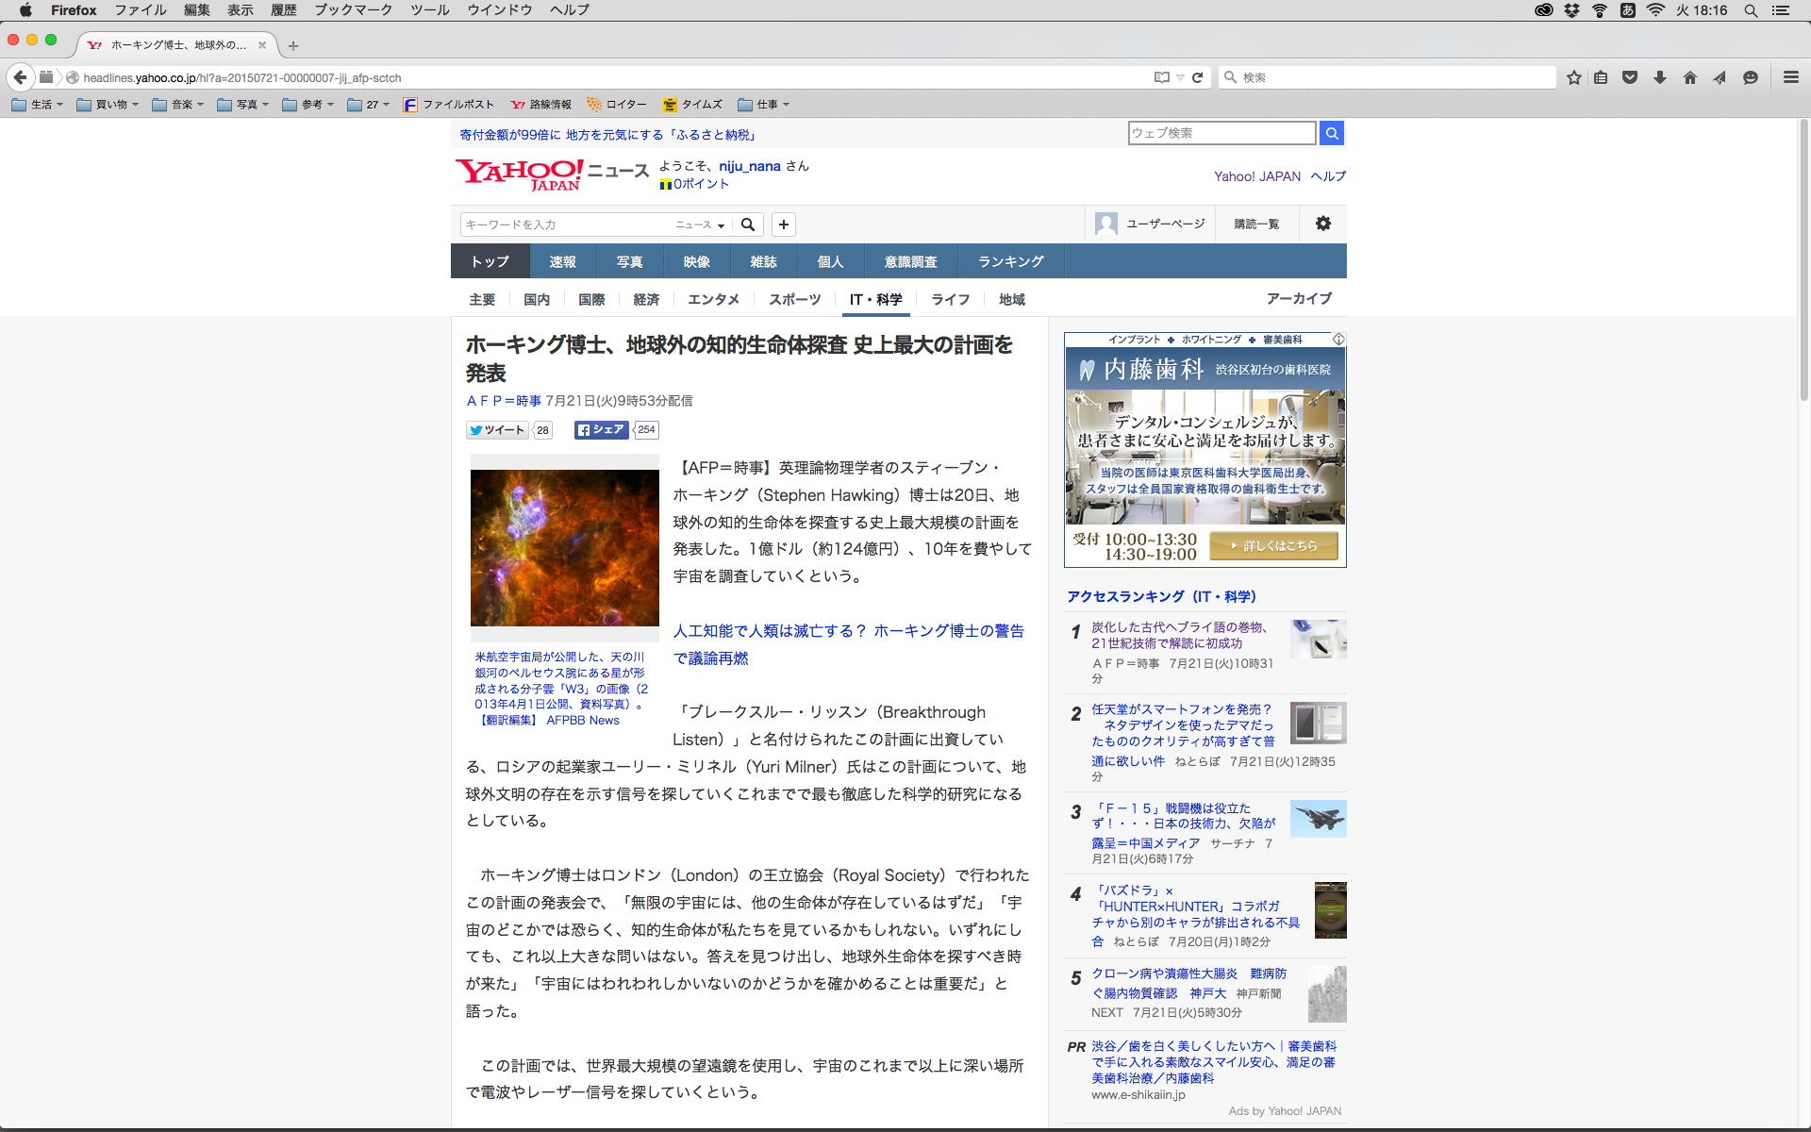Click the plus button beside keyword search
The width and height of the screenshot is (1811, 1132).
click(784, 225)
